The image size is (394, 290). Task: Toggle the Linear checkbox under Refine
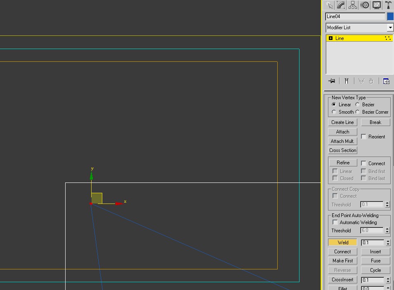(x=335, y=171)
